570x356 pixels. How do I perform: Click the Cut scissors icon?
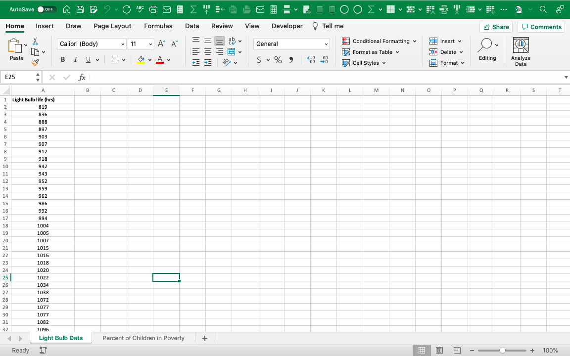click(x=35, y=42)
